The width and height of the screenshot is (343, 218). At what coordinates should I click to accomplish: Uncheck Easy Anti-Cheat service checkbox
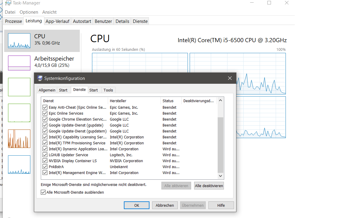[x=45, y=107]
